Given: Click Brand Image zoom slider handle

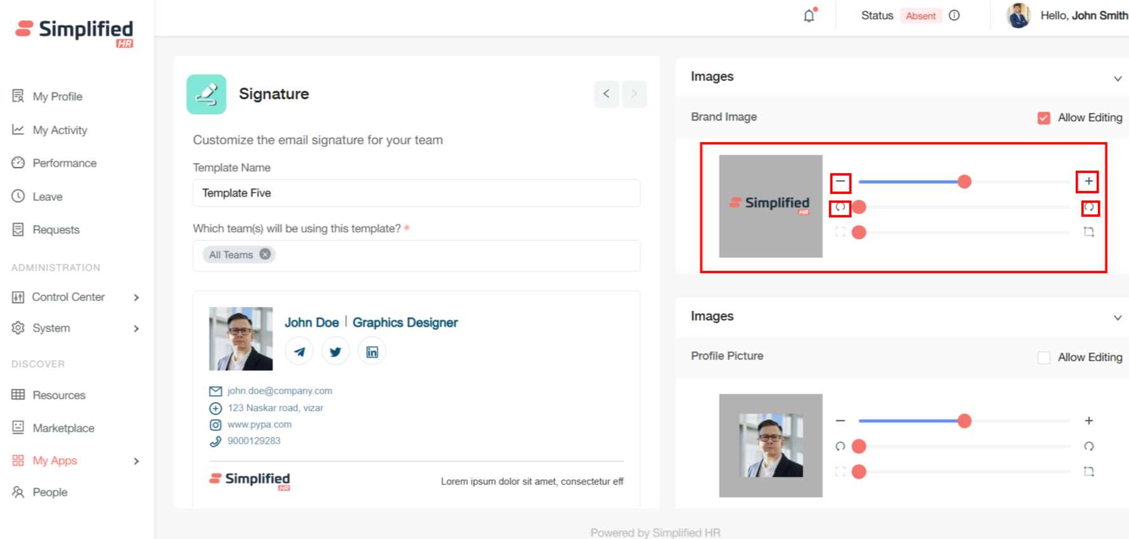Looking at the screenshot, I should click(x=964, y=182).
